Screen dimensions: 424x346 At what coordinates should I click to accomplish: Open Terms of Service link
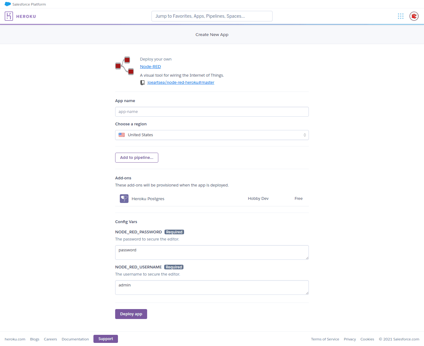click(x=325, y=339)
